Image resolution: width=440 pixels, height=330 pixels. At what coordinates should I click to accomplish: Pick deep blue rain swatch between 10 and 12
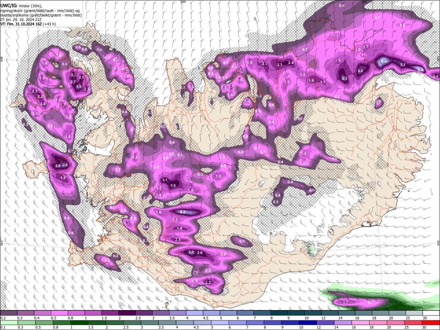pyautogui.click(x=308, y=323)
